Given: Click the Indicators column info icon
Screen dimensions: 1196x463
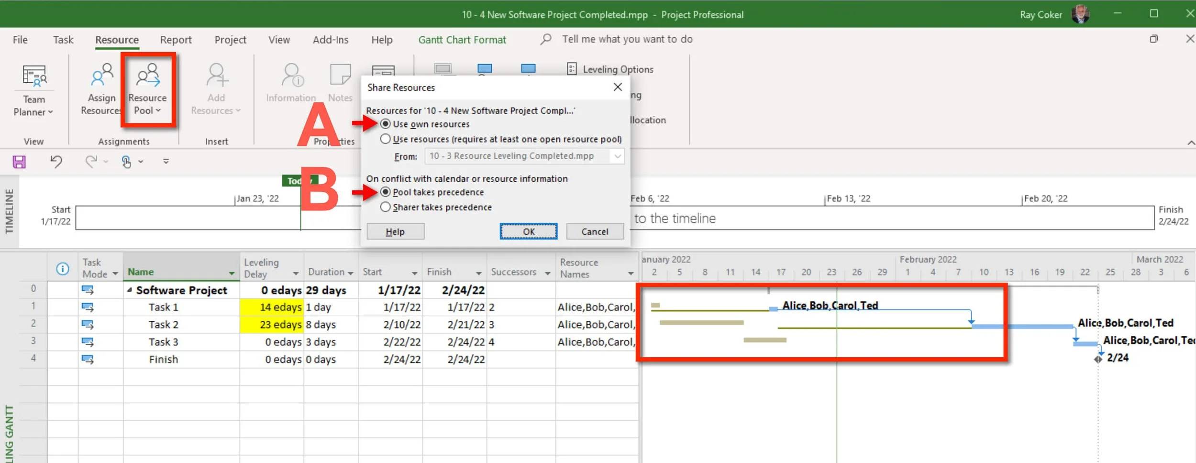Looking at the screenshot, I should (x=63, y=269).
